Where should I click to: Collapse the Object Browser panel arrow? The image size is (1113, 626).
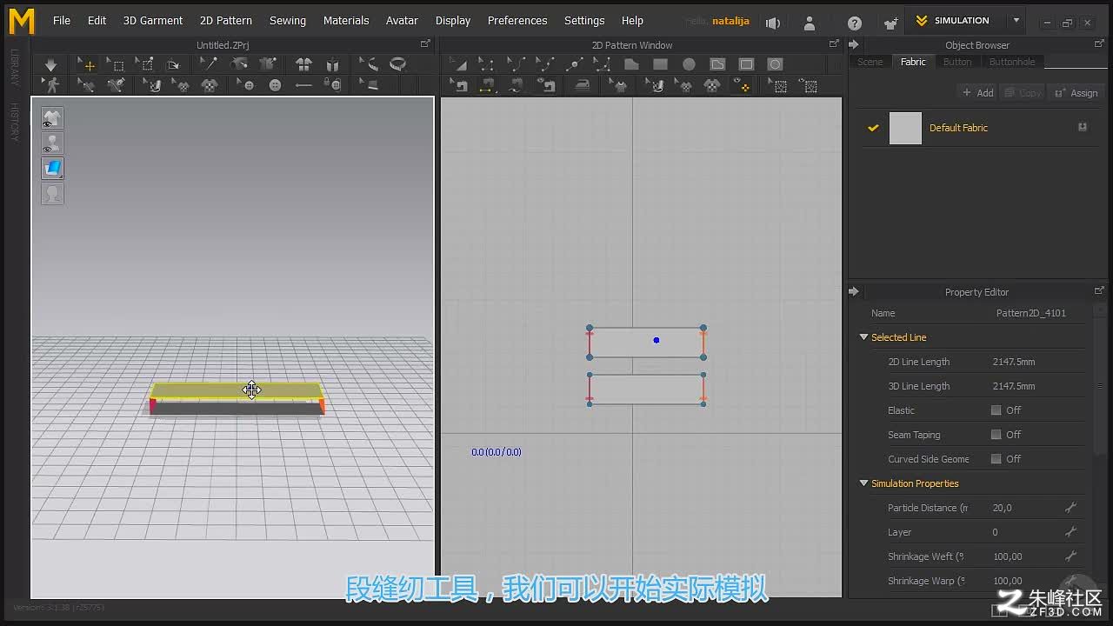(x=854, y=45)
